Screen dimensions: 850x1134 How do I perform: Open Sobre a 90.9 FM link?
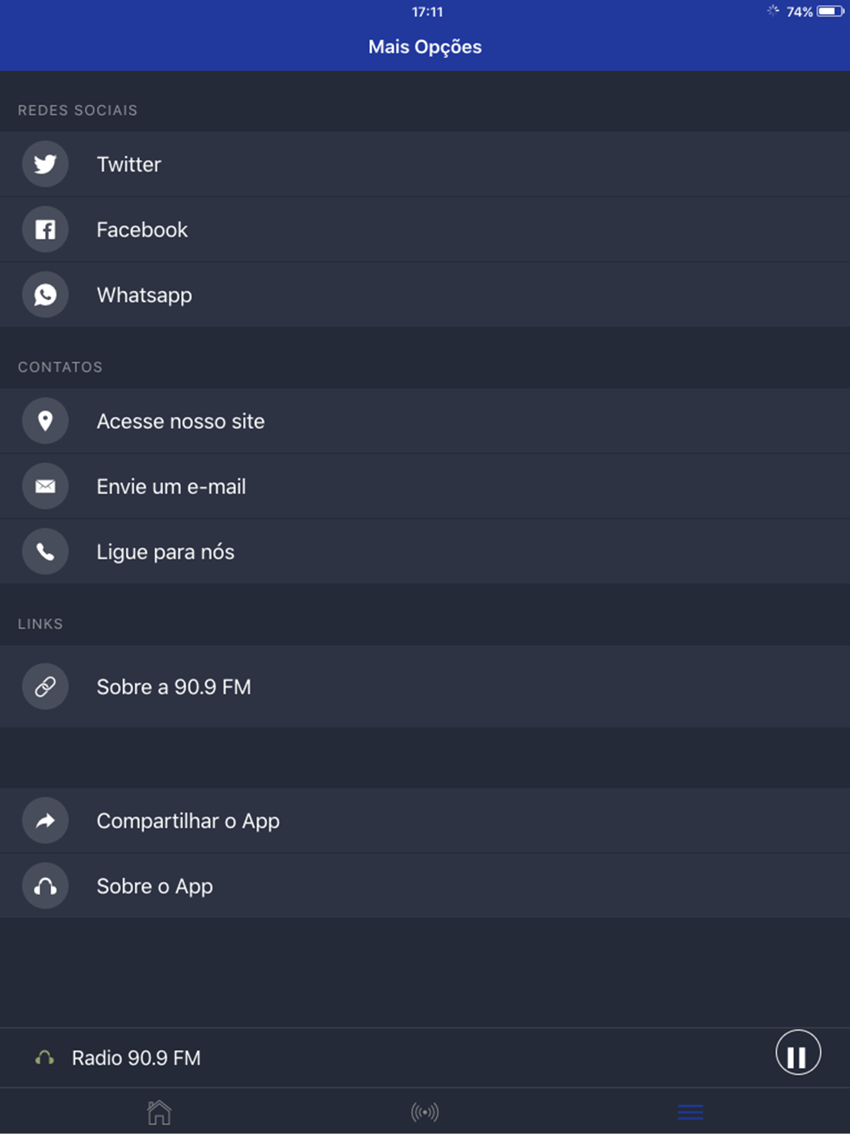425,687
